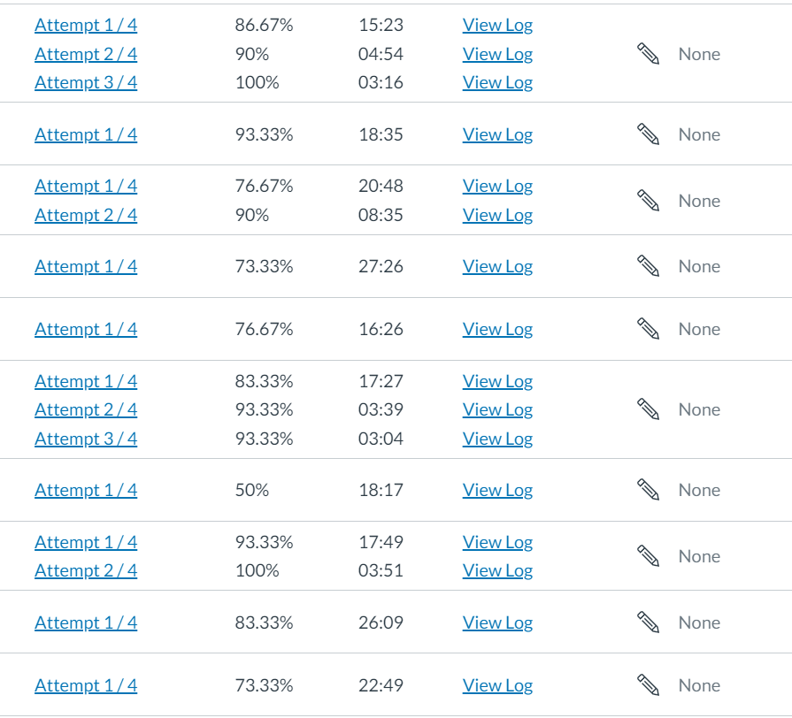The image size is (792, 718).
Task: Click the edit pencil in the 27:26 row
Action: (x=649, y=266)
